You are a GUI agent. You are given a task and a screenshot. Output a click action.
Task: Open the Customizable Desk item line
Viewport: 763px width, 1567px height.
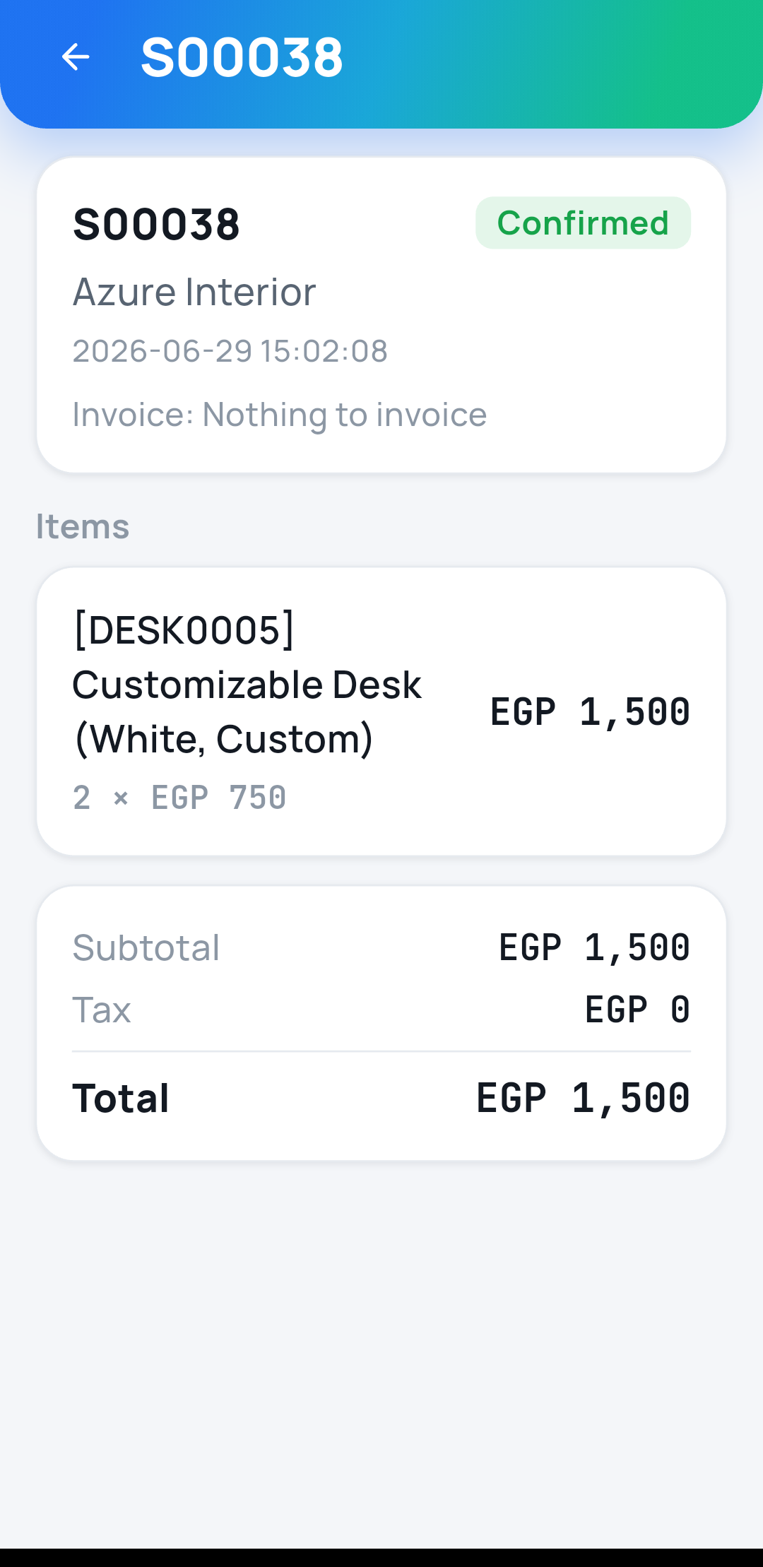pyautogui.click(x=381, y=711)
